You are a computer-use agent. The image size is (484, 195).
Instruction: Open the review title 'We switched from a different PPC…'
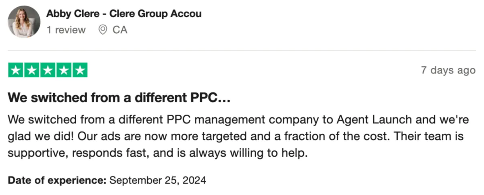(x=119, y=98)
